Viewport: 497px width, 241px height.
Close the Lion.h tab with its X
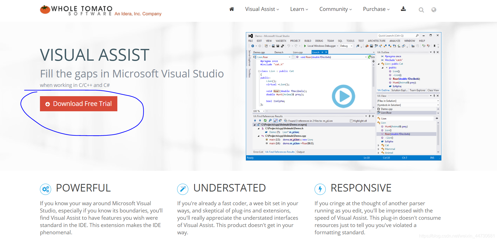point(326,52)
